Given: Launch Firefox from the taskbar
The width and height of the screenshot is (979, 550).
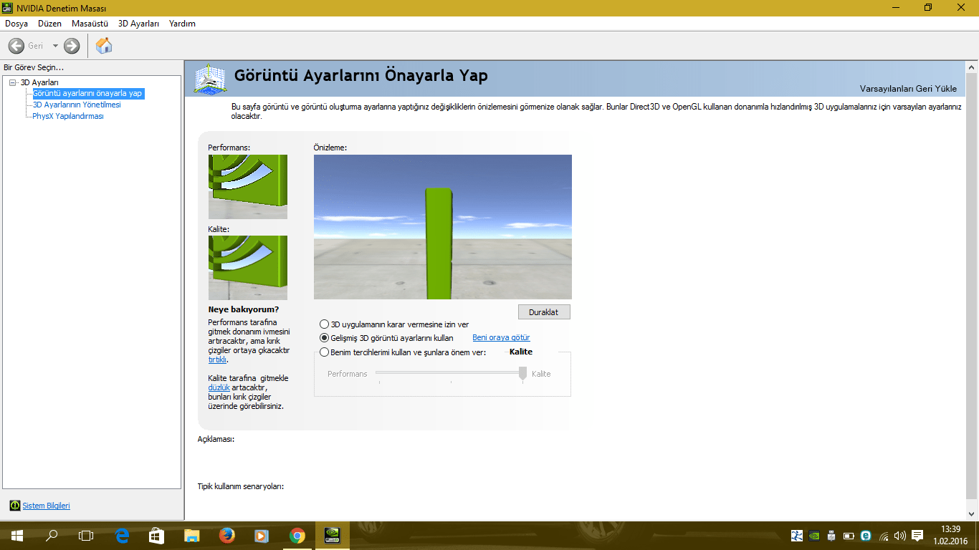Looking at the screenshot, I should tap(226, 535).
